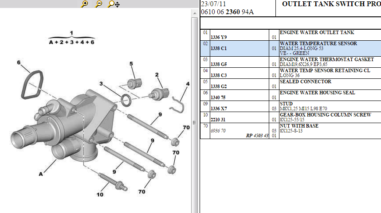Click ENGINE WATER HOUSING SEAL description
Image resolution: width=381 pixels, height=213 pixels.
(x=317, y=93)
